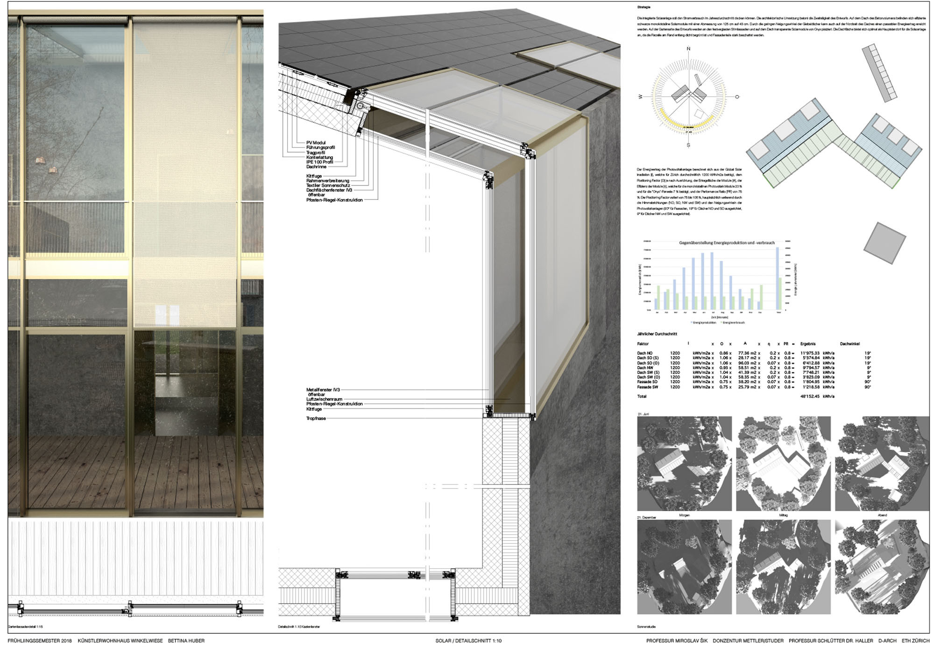Click 'PROFESSUR MIROSLAV ŠIK' in the footer
The image size is (934, 657).
tap(677, 641)
